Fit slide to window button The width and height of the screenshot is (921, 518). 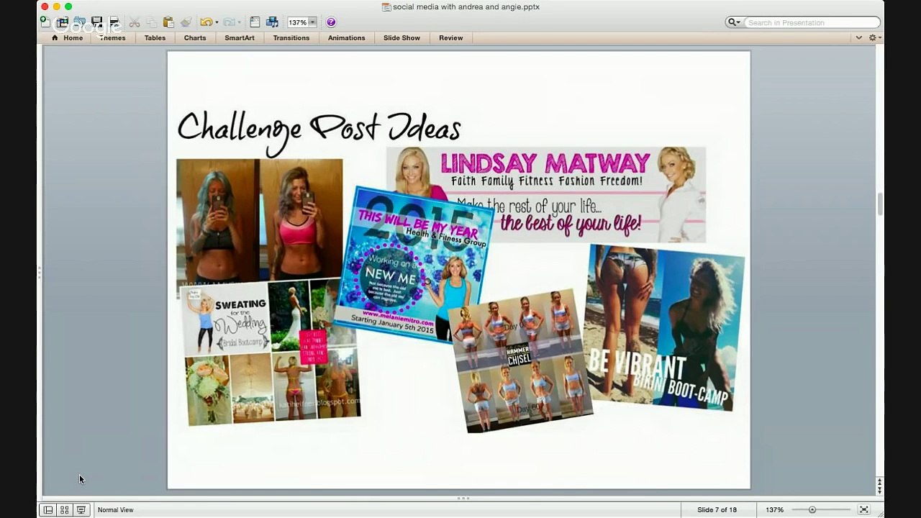pyautogui.click(x=863, y=510)
